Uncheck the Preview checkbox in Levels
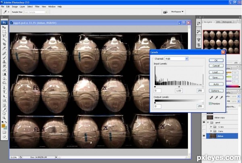The image size is (242, 163). click(210, 103)
